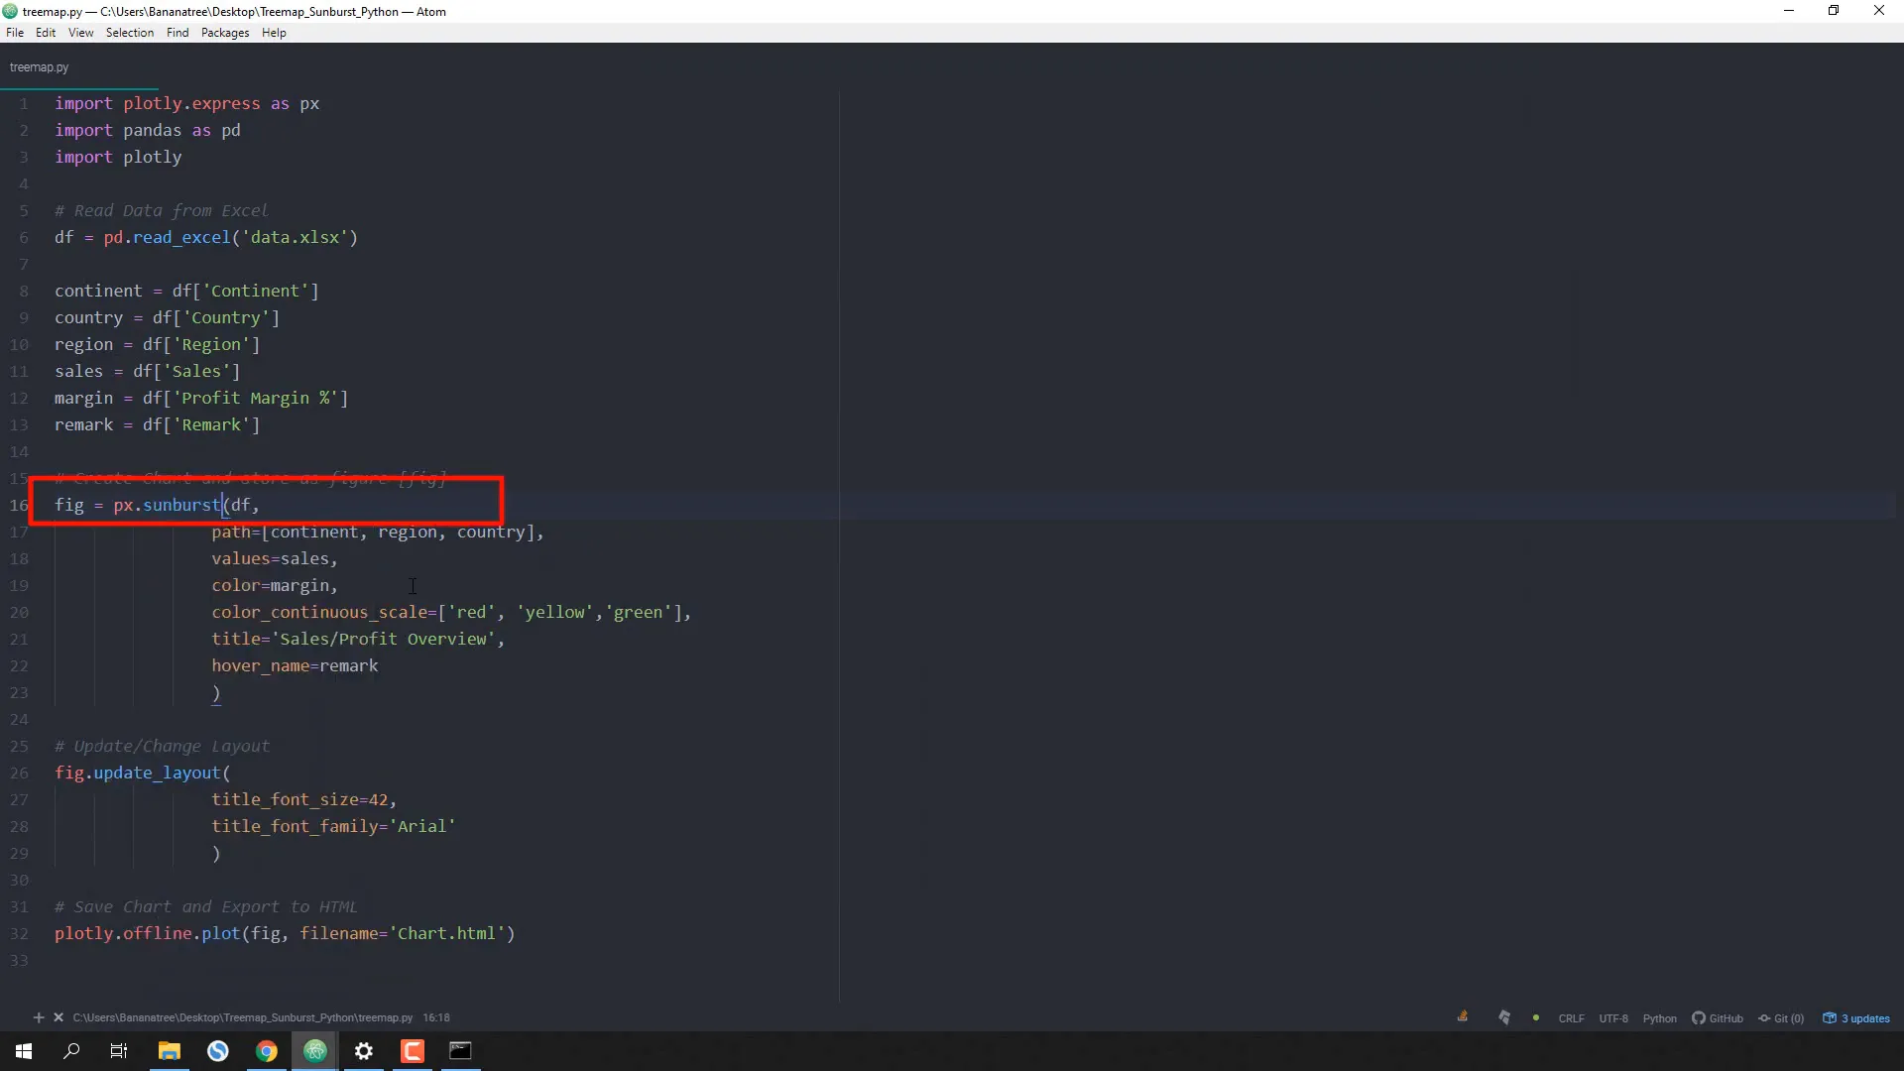Open the Packages menu
This screenshot has width=1904, height=1071.
(225, 33)
